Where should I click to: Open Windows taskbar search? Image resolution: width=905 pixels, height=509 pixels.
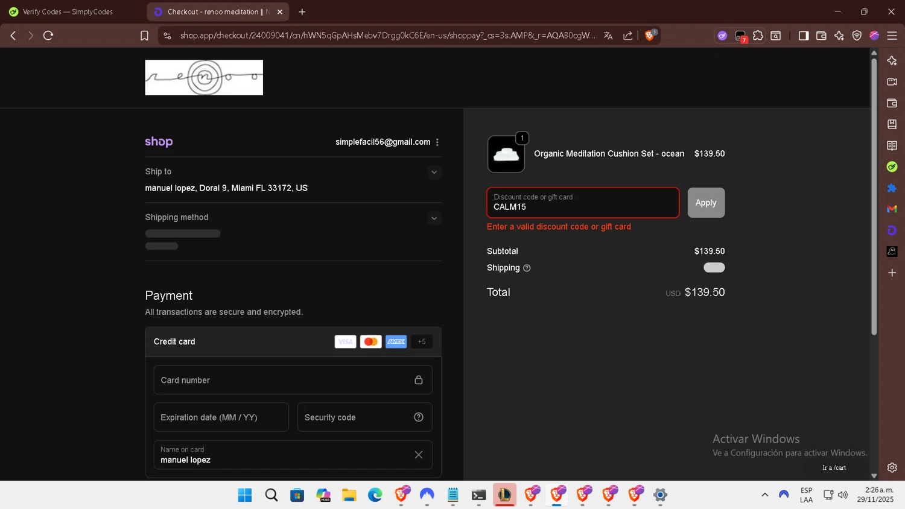click(271, 495)
